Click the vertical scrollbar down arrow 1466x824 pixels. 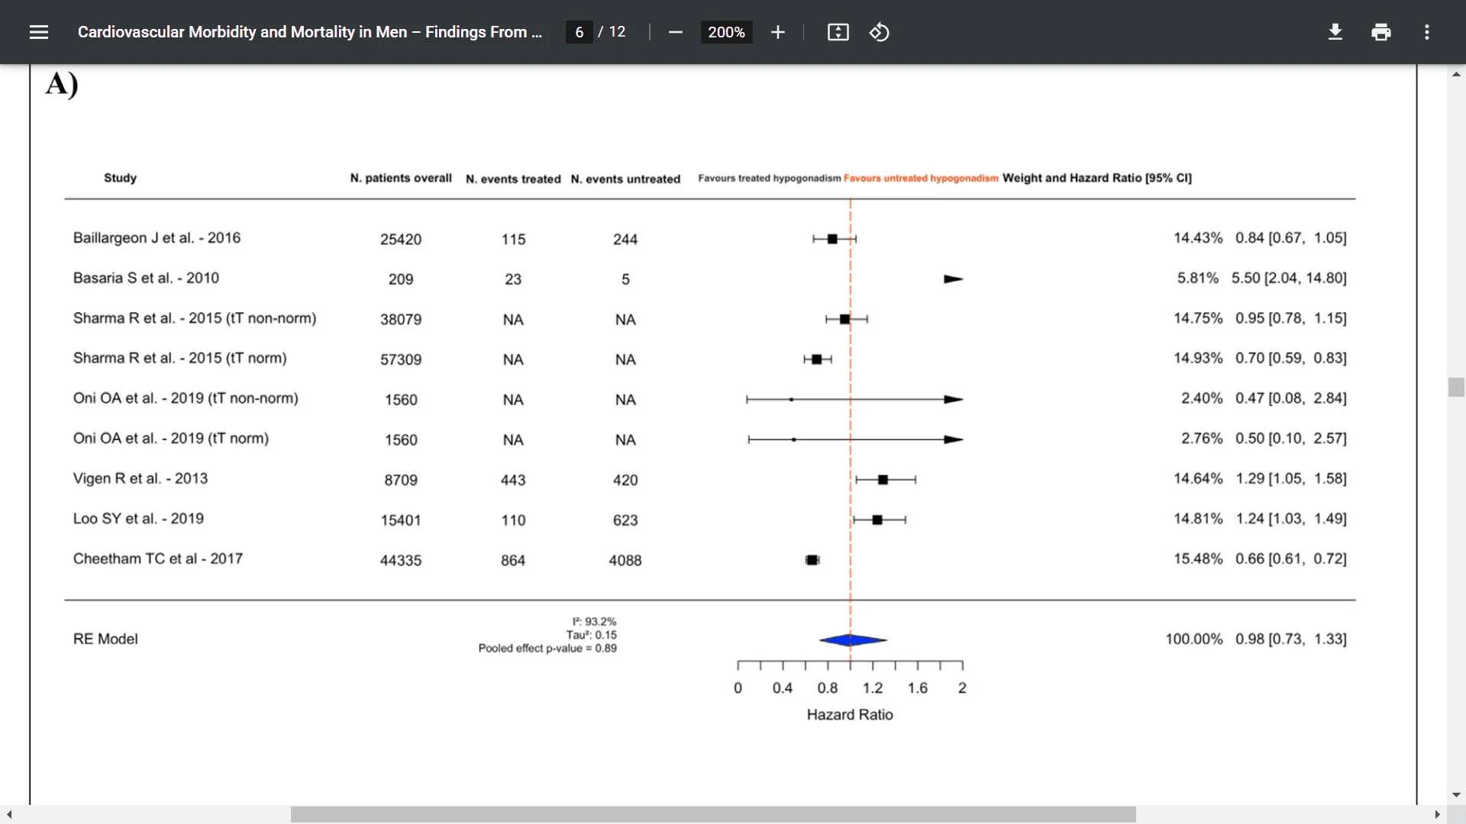click(x=1456, y=795)
